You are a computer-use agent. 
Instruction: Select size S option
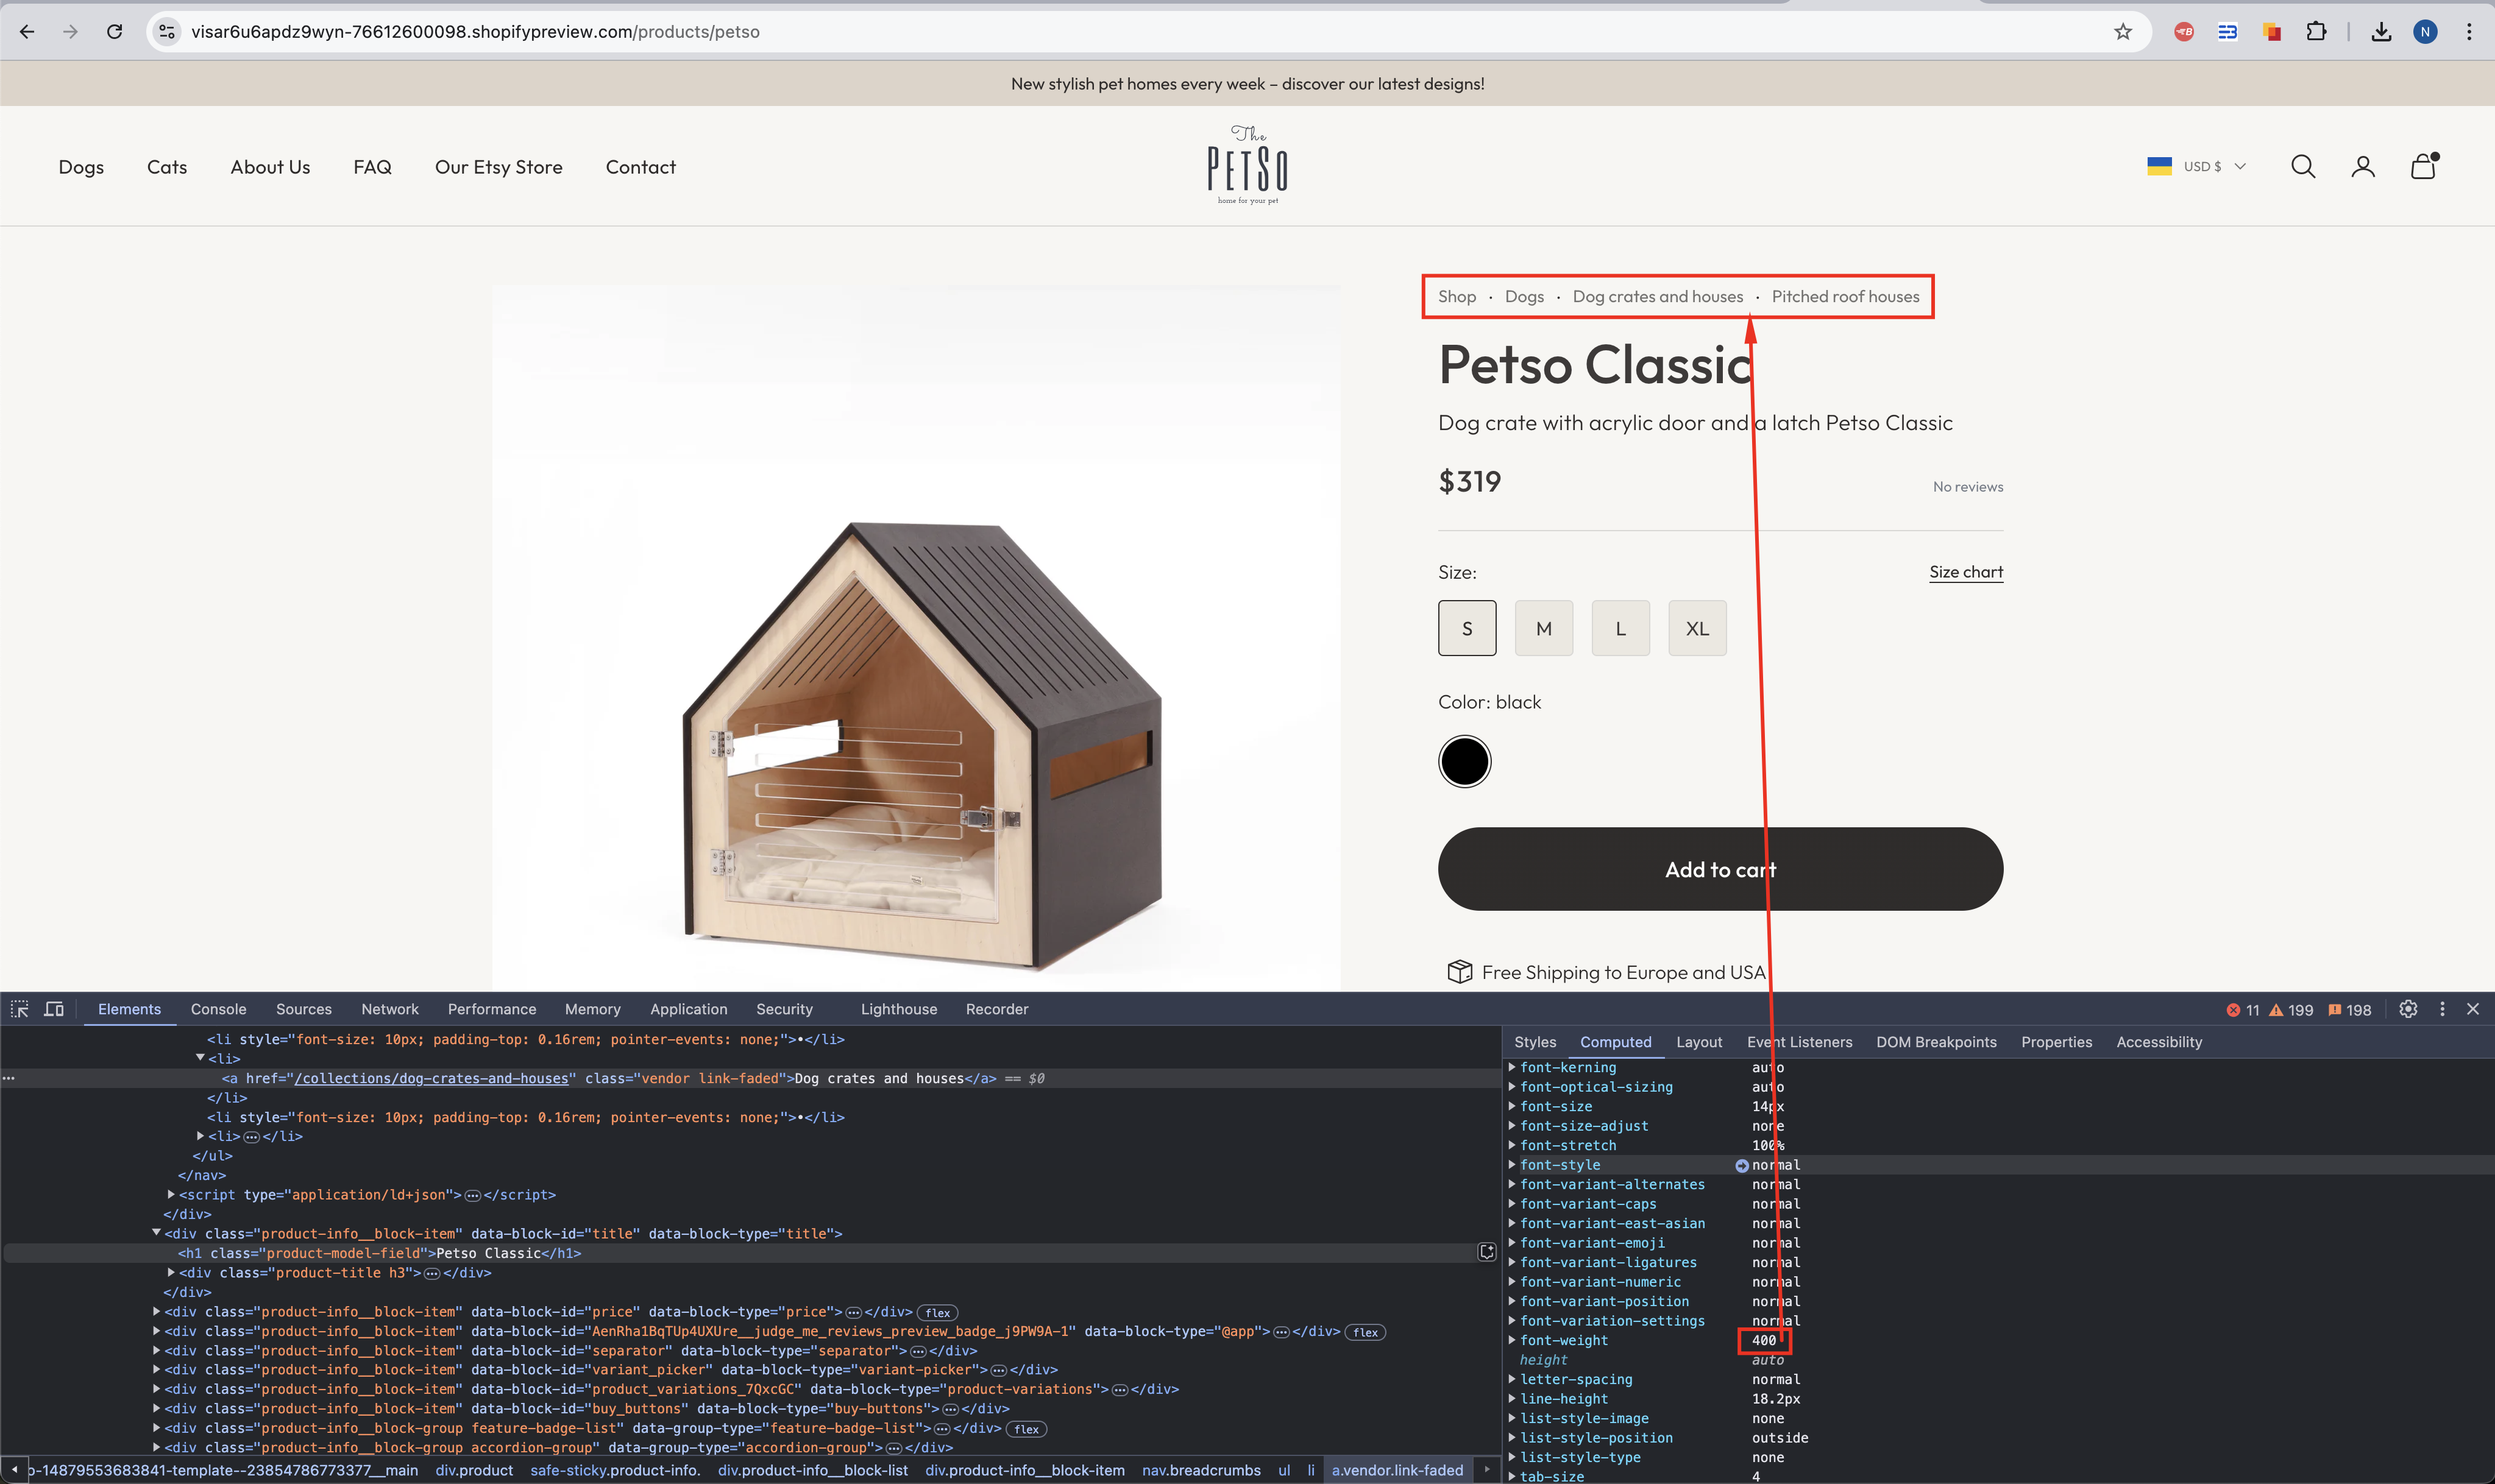point(1466,628)
